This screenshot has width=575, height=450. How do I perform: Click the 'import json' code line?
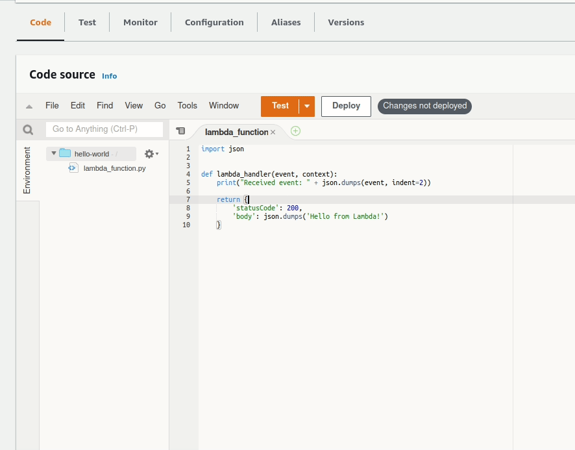point(223,149)
